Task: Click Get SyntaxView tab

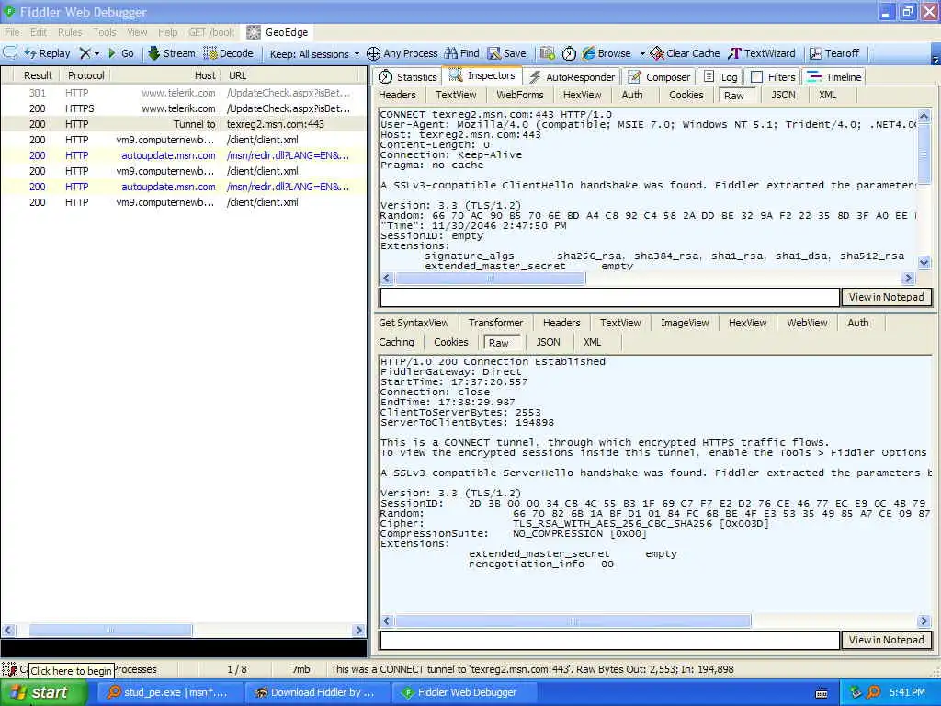Action: tap(414, 323)
